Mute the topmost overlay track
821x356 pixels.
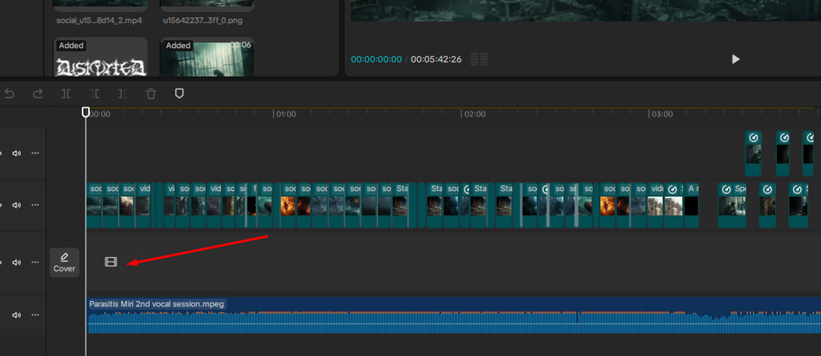click(x=16, y=153)
